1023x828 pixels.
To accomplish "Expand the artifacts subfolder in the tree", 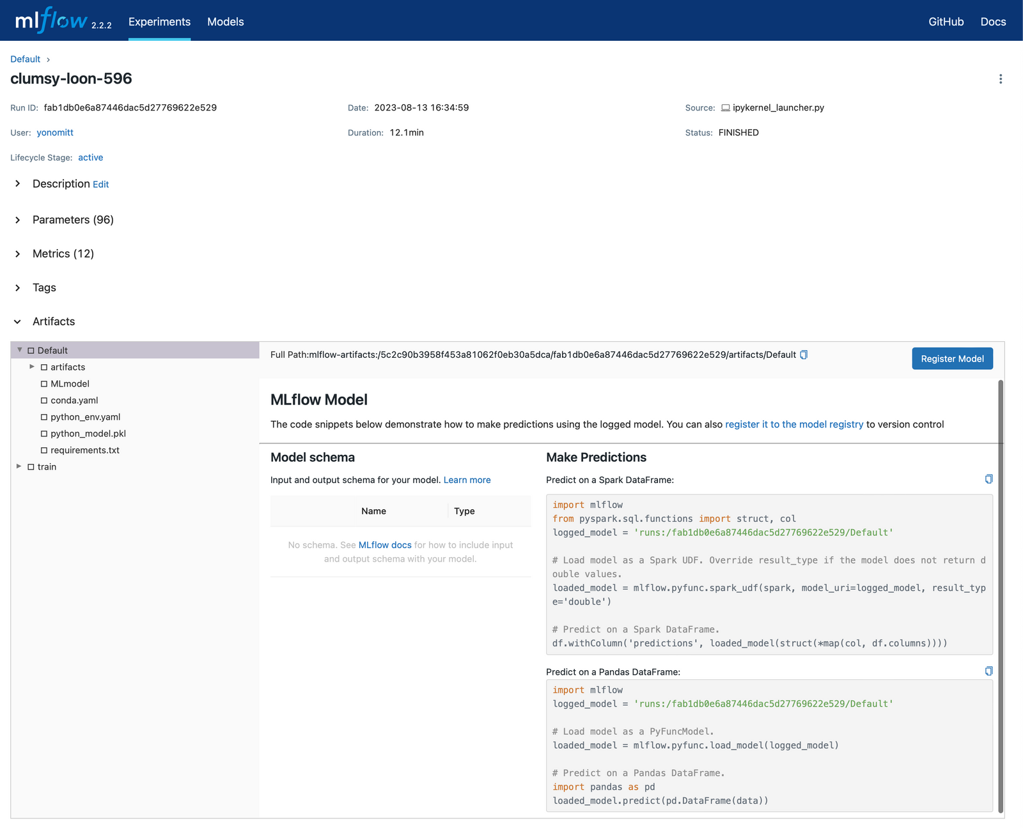I will point(32,367).
